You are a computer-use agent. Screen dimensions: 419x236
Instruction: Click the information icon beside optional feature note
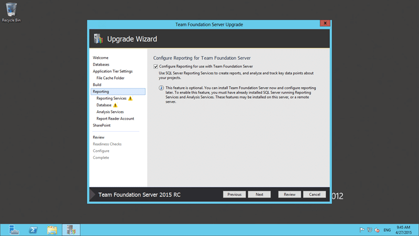161,88
